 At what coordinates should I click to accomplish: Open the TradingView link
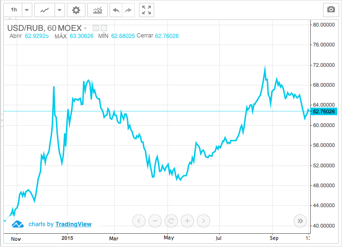click(73, 224)
